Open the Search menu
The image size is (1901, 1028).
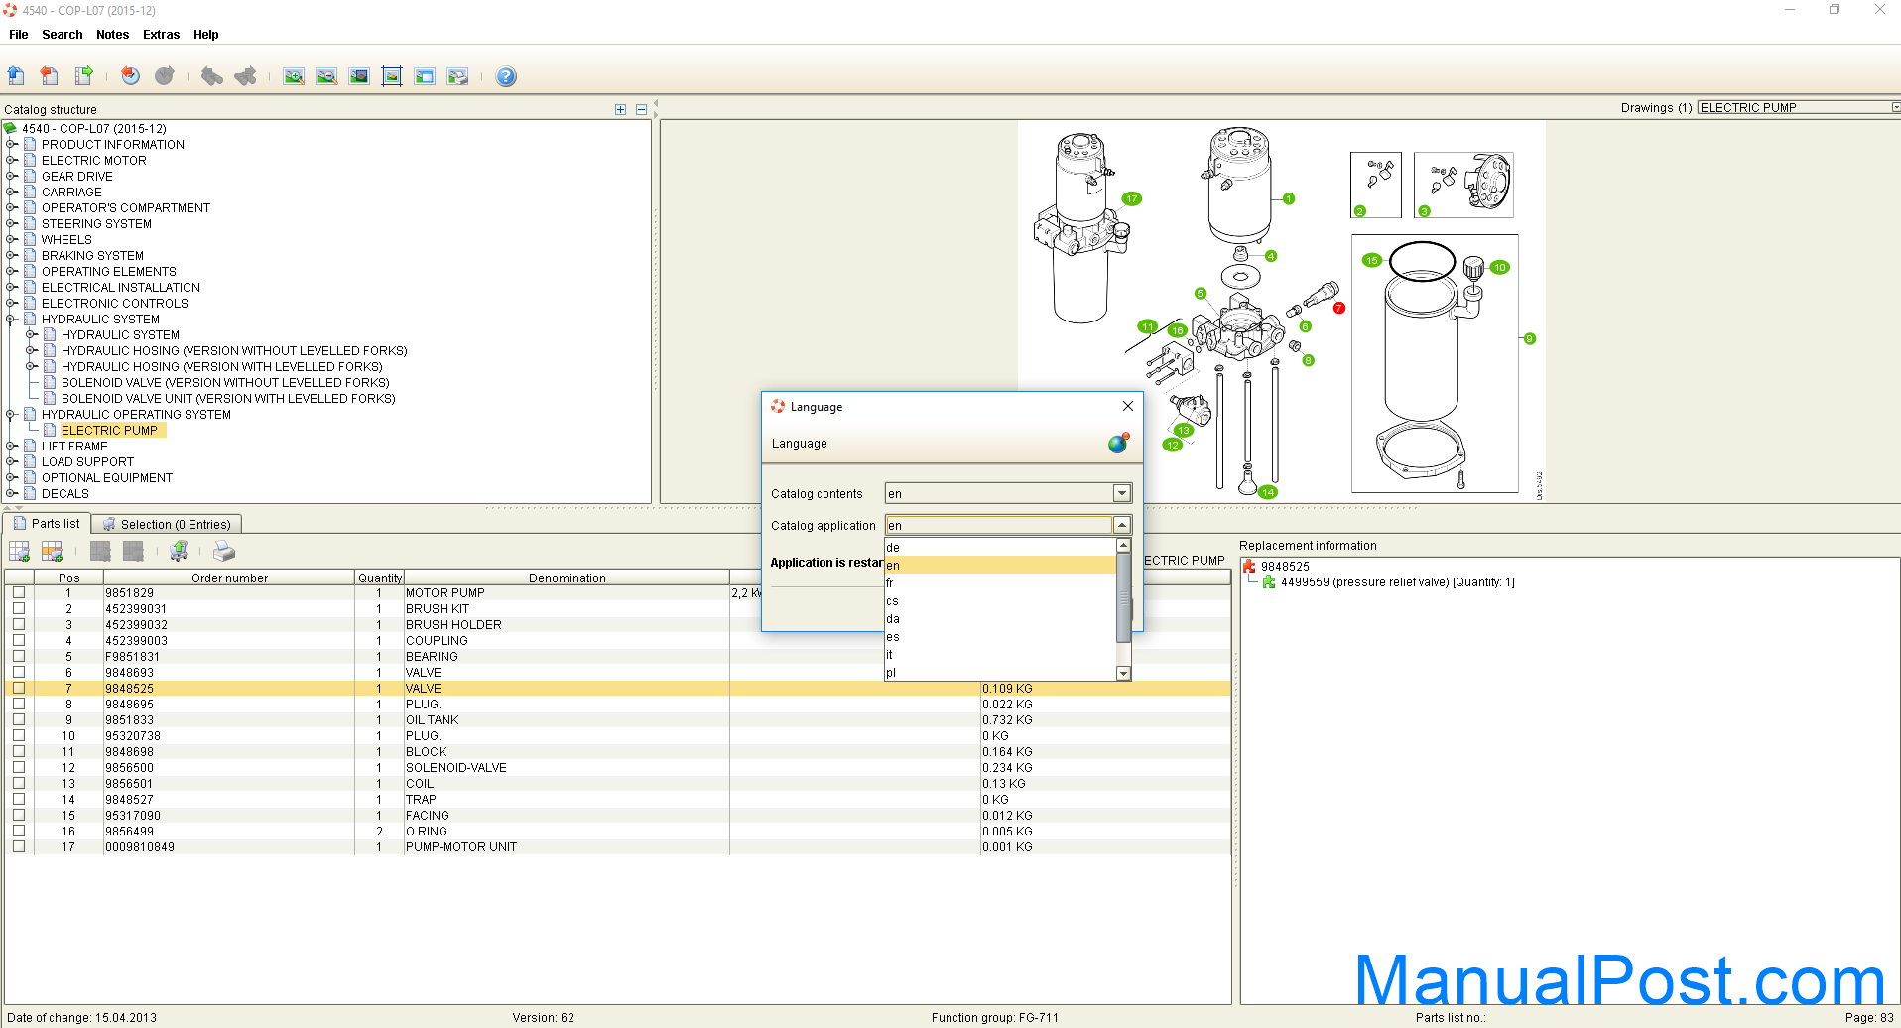(x=63, y=34)
